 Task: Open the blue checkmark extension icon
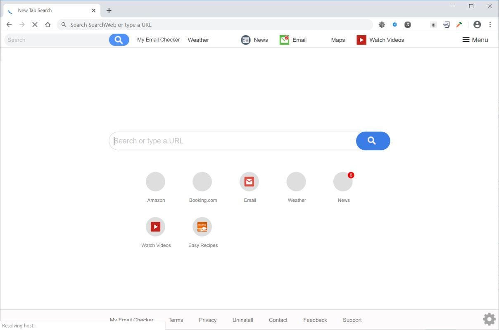(x=394, y=24)
